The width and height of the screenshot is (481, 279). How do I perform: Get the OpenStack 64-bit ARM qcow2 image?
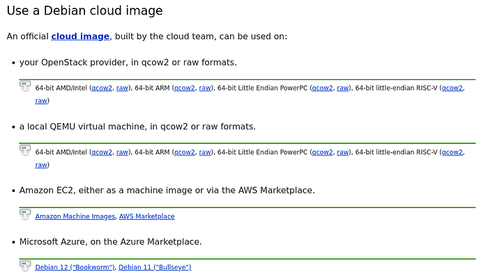(x=184, y=88)
